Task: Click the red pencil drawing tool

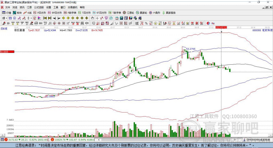Action: click(x=4, y=24)
